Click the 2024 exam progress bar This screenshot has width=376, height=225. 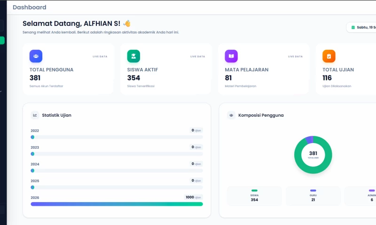[x=117, y=171]
